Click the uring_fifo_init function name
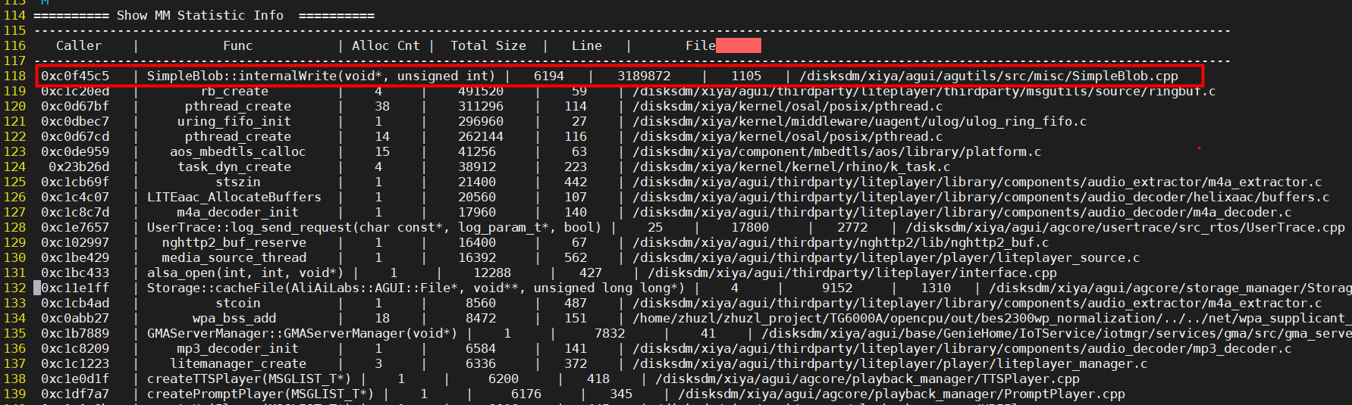The width and height of the screenshot is (1352, 405). 234,121
